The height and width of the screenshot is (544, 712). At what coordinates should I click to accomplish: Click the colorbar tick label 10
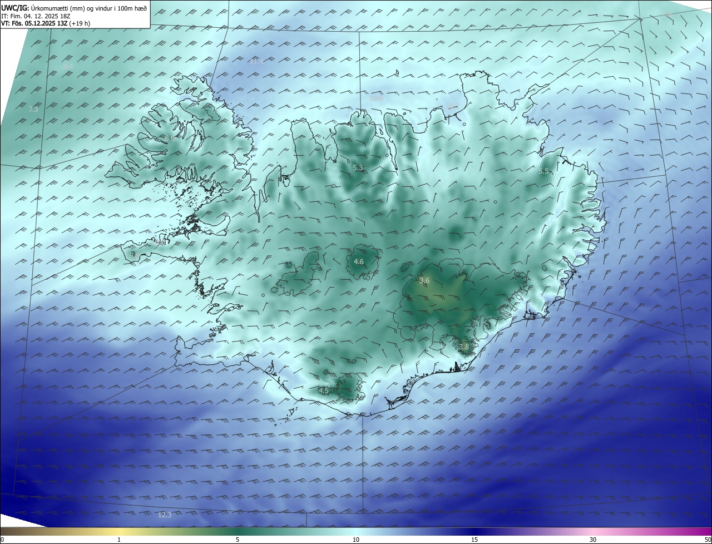tap(356, 540)
